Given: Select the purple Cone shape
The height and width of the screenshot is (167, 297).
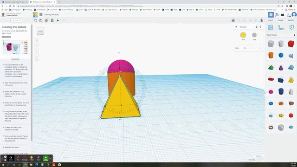Looking at the screenshot, I should (x=281, y=68).
